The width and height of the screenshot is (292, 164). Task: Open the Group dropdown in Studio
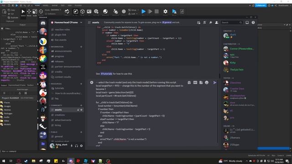coord(133,10)
